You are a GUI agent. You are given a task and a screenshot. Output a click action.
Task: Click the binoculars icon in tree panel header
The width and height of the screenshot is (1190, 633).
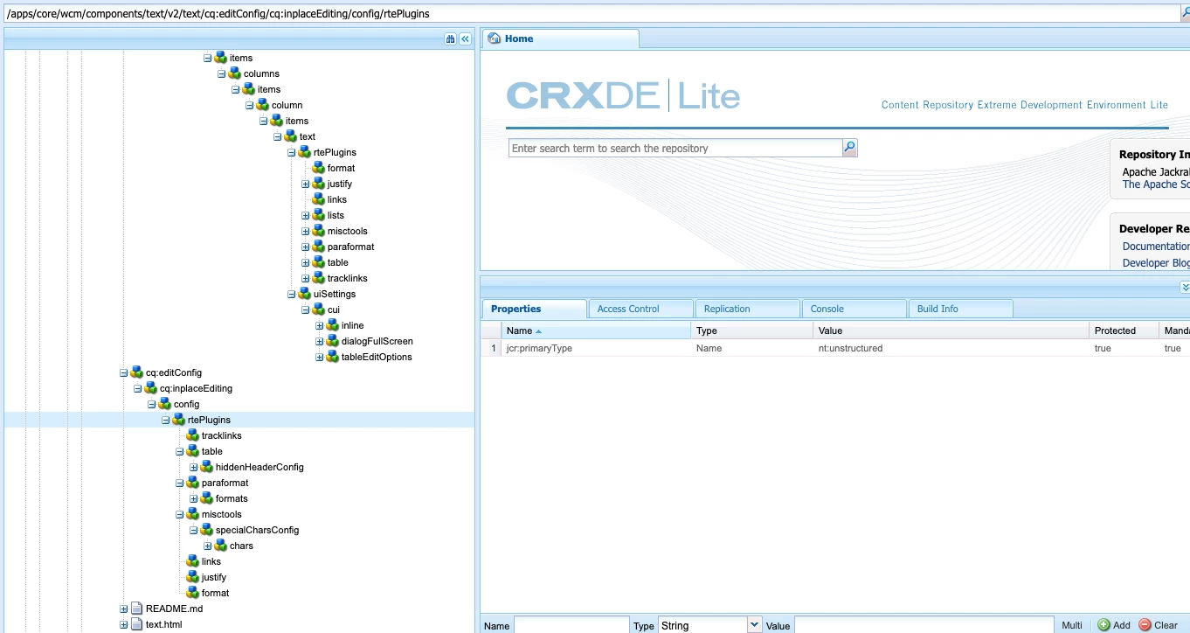(x=451, y=39)
